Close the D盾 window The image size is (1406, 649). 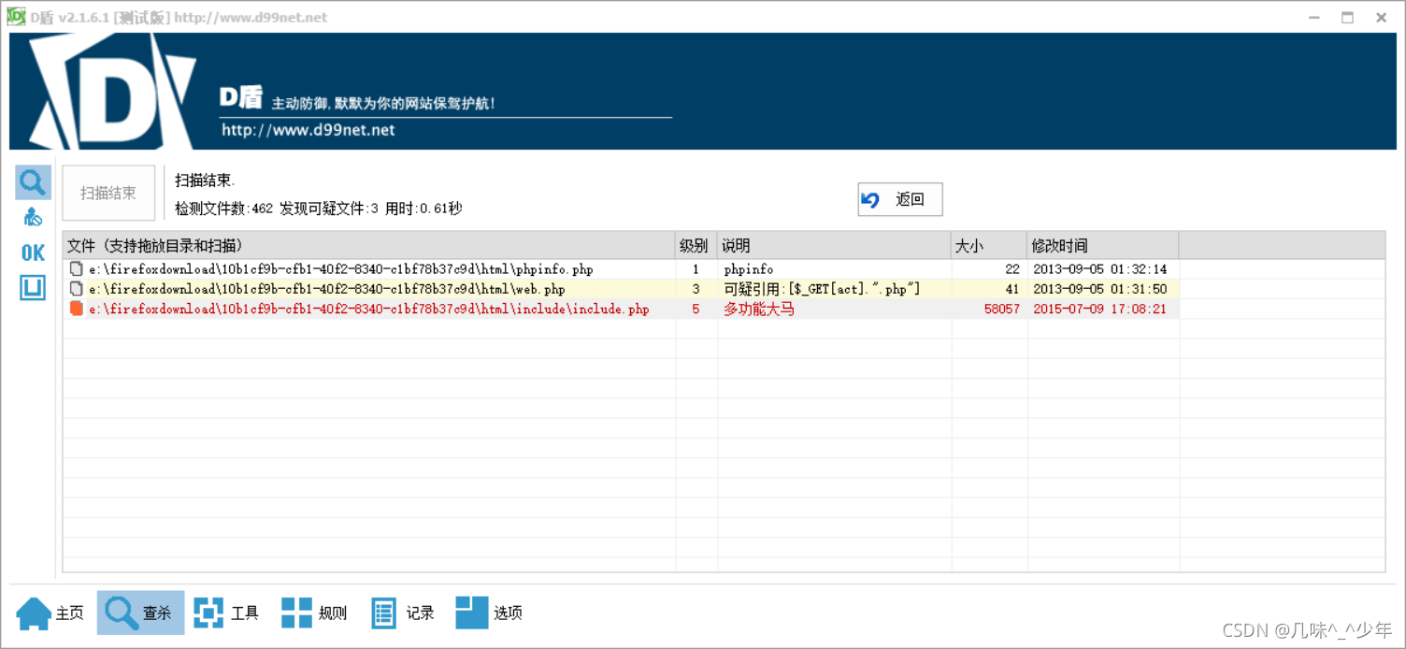pyautogui.click(x=1381, y=17)
